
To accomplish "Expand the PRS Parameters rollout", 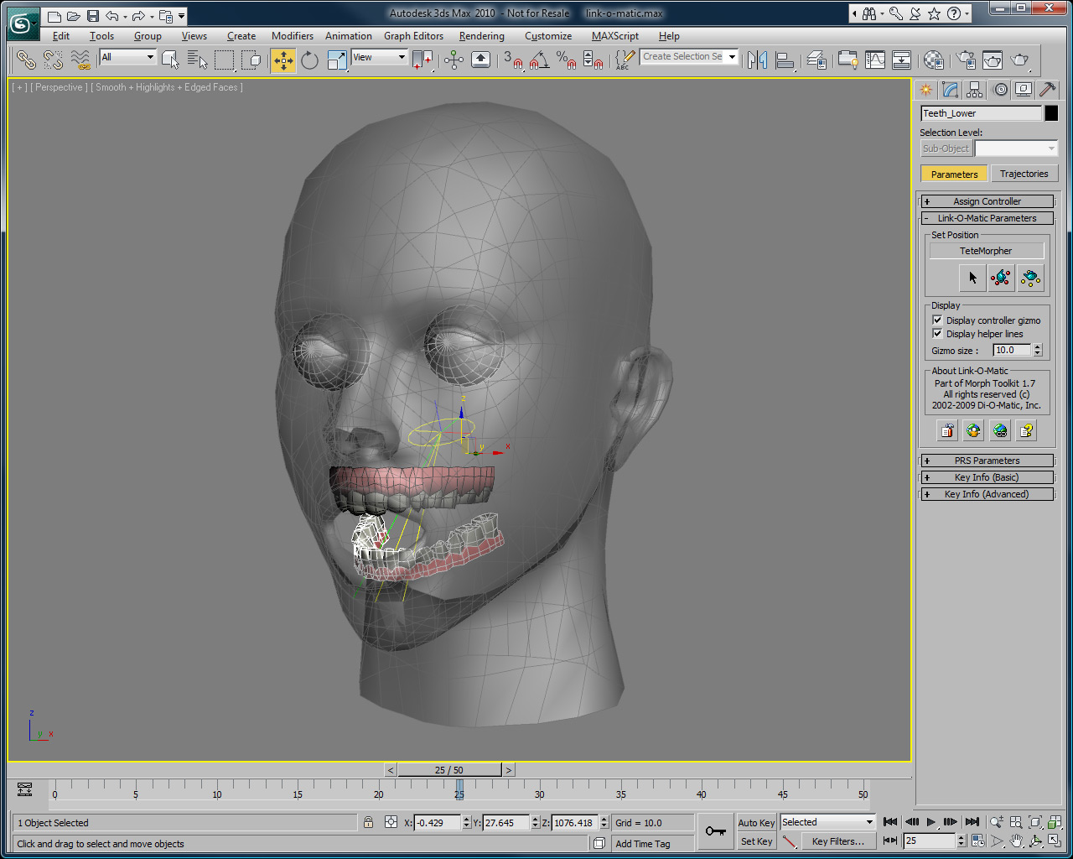I will (x=987, y=461).
